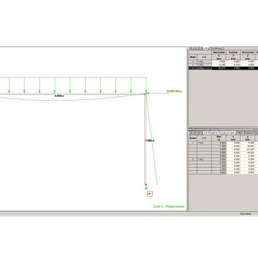This screenshot has width=258, height=258.
Task: Click last-tab scroll arrow in beam displacement table
Action: click(x=201, y=133)
